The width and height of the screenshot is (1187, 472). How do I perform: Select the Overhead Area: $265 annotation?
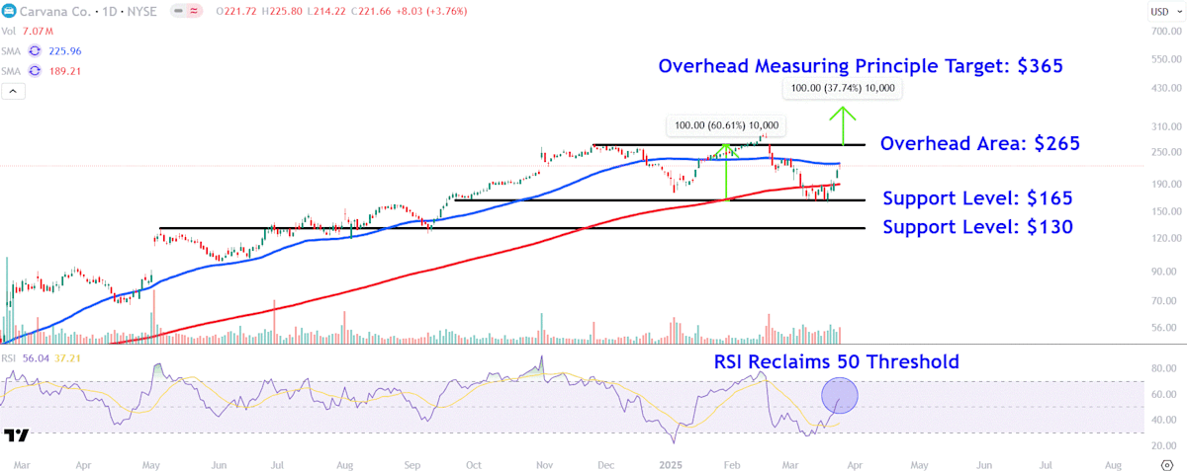979,144
